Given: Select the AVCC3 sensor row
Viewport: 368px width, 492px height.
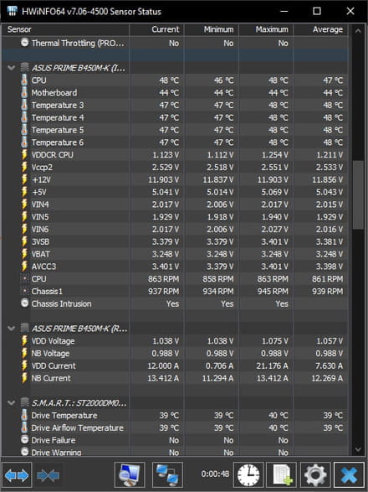Looking at the screenshot, I should coord(176,267).
